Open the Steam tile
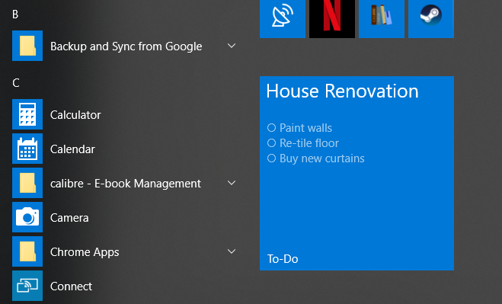This screenshot has width=502, height=304. click(431, 18)
